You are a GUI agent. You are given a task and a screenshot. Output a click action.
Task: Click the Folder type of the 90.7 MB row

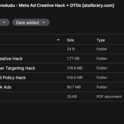coord(102,87)
